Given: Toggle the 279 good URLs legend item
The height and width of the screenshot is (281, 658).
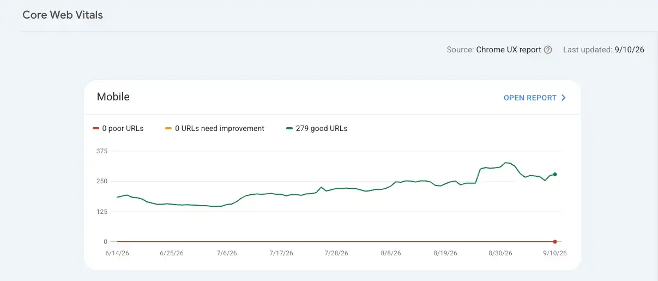Looking at the screenshot, I should pos(317,129).
